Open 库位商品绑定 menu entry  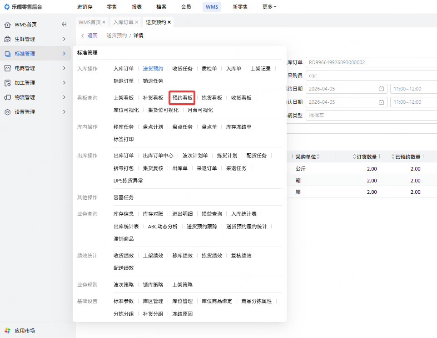217,301
